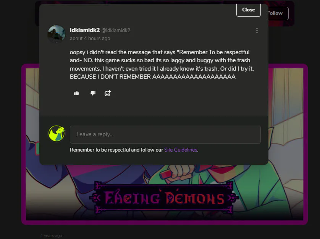Open the Idklamidk2 display name profile
The height and width of the screenshot is (239, 320).
coord(85,30)
